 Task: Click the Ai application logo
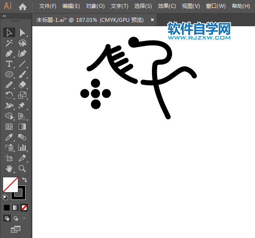[8, 6]
